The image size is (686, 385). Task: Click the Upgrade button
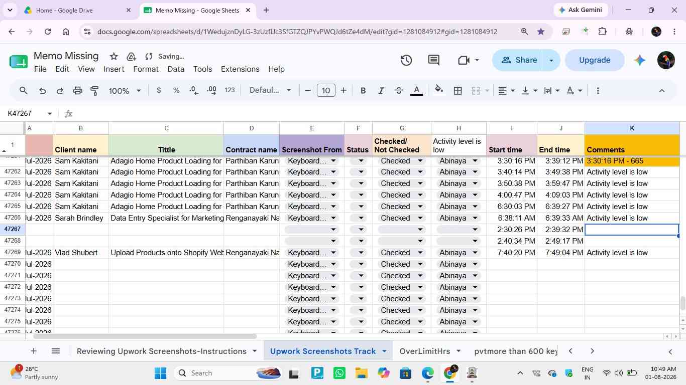(595, 60)
